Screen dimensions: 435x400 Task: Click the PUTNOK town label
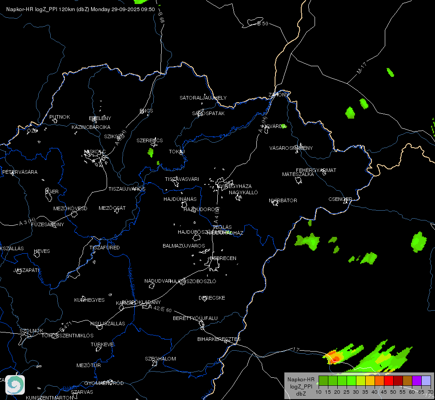(60, 117)
